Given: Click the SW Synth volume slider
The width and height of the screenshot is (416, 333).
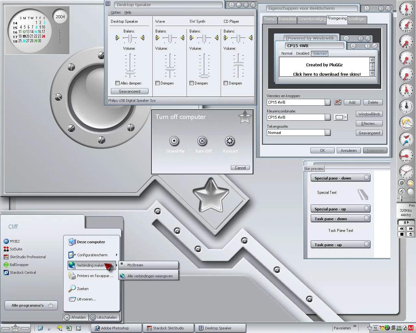Looking at the screenshot, I should [x=204, y=76].
